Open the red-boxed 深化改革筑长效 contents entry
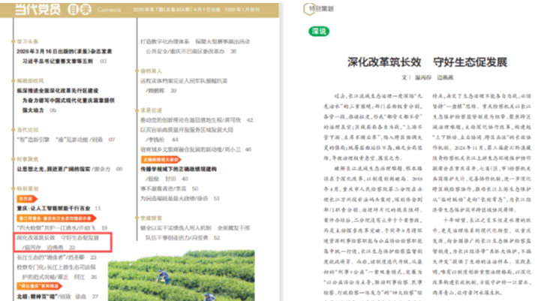 63,242
